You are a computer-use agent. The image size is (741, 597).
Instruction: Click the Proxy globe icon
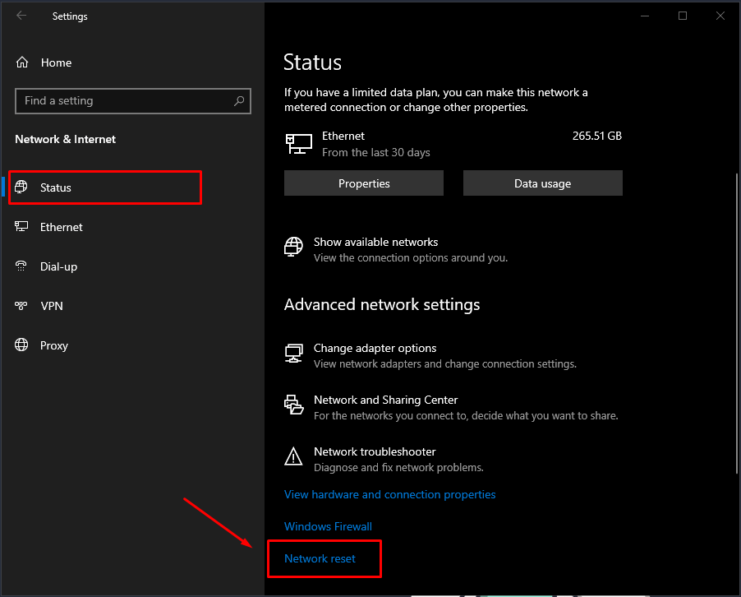[22, 345]
